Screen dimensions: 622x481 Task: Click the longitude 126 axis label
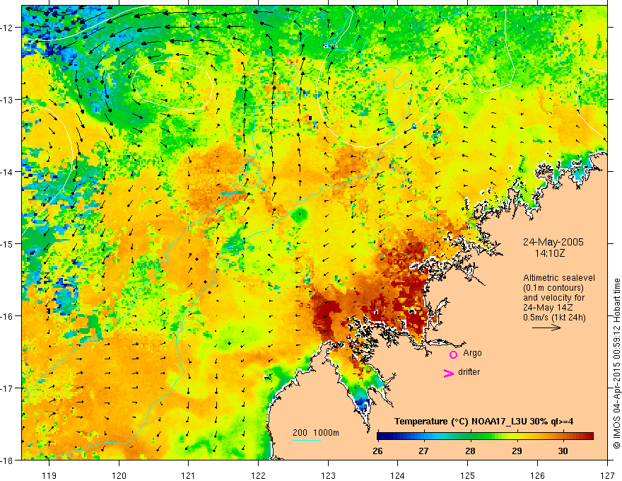pos(537,475)
